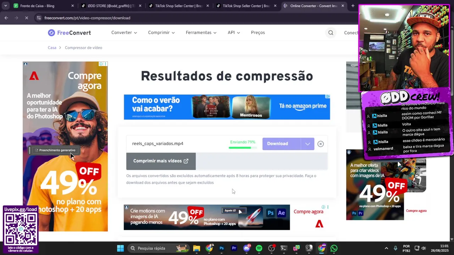Viewport: 454px width, 255px height.
Task: Open options menu dots on left Adobe ad
Action: pos(105,64)
